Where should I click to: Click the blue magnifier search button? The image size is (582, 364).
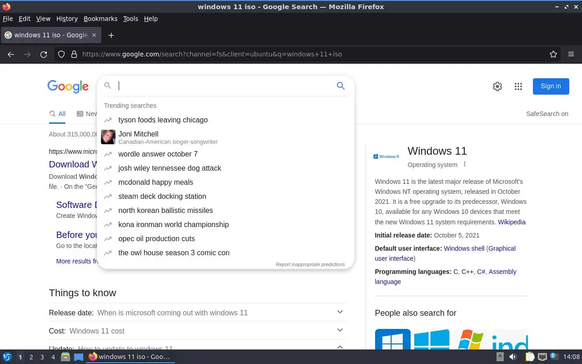341,86
